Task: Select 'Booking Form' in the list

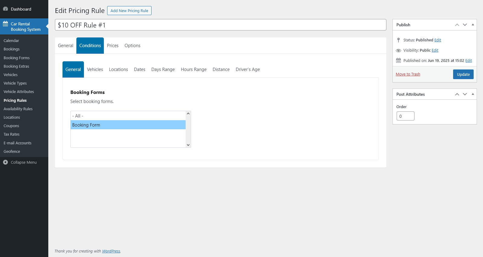Action: click(128, 125)
